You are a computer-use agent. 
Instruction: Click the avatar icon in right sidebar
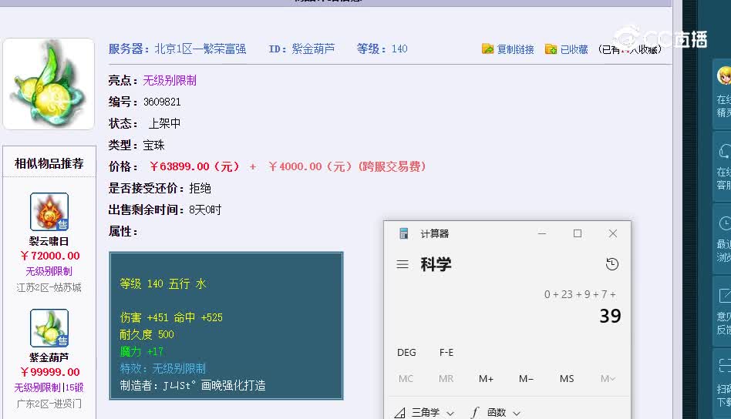724,75
